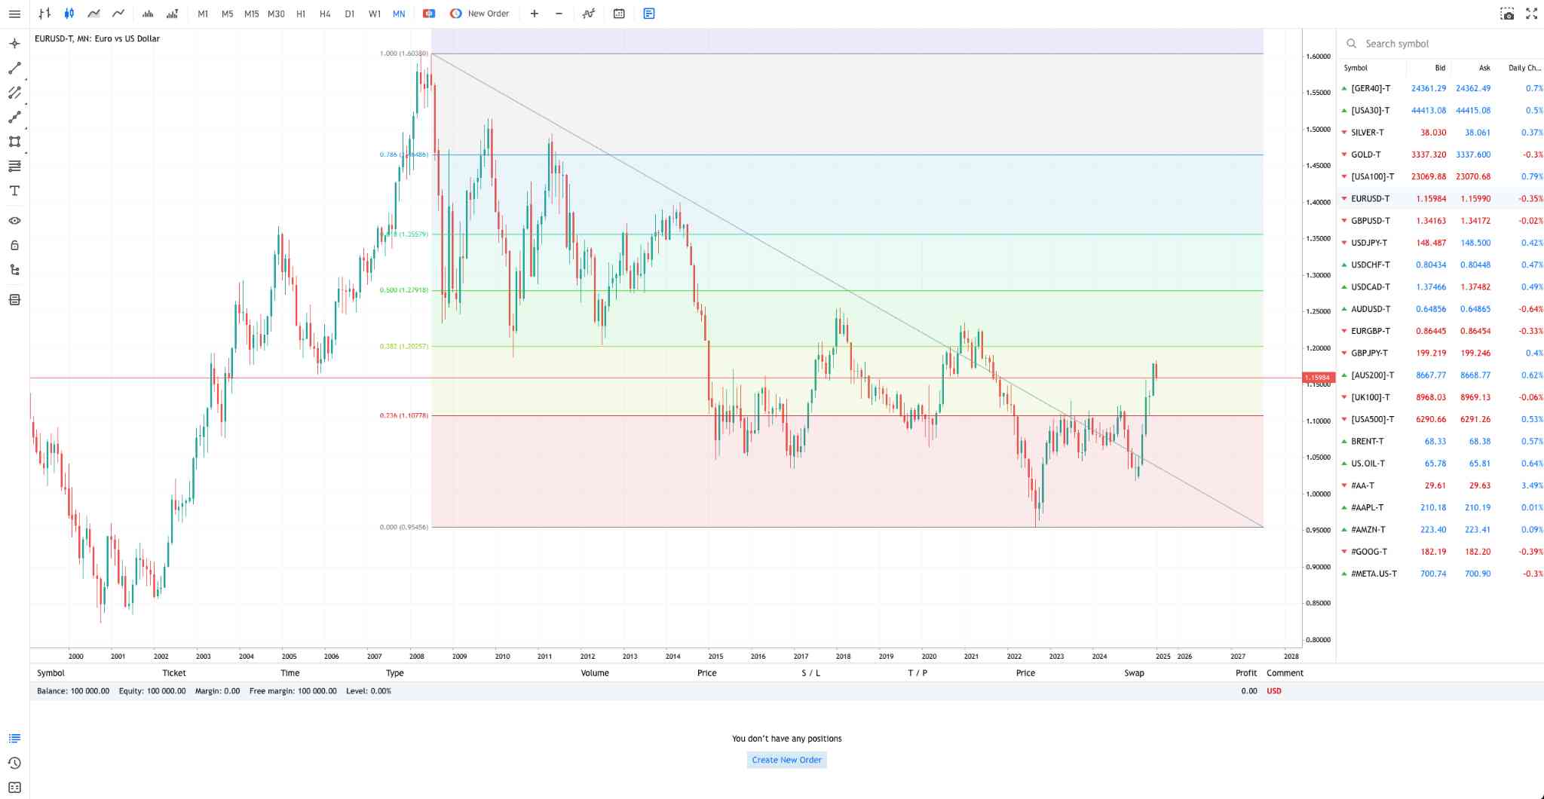Screen dimensions: 1544x799
Task: Switch chart to bar chart style
Action: click(44, 14)
